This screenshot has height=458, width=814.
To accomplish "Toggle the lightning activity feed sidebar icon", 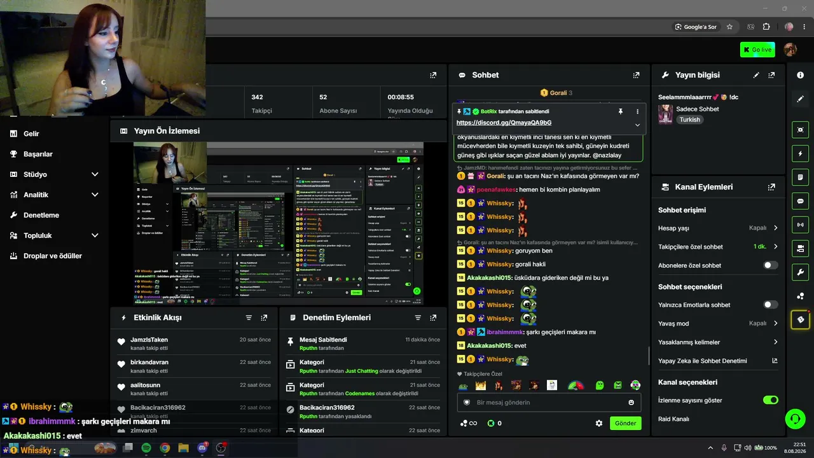I will (800, 153).
